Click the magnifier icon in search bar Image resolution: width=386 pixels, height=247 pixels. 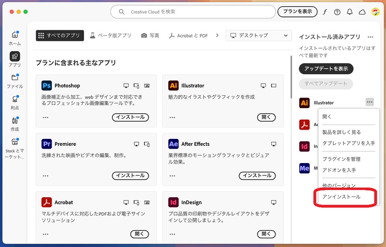[122, 12]
